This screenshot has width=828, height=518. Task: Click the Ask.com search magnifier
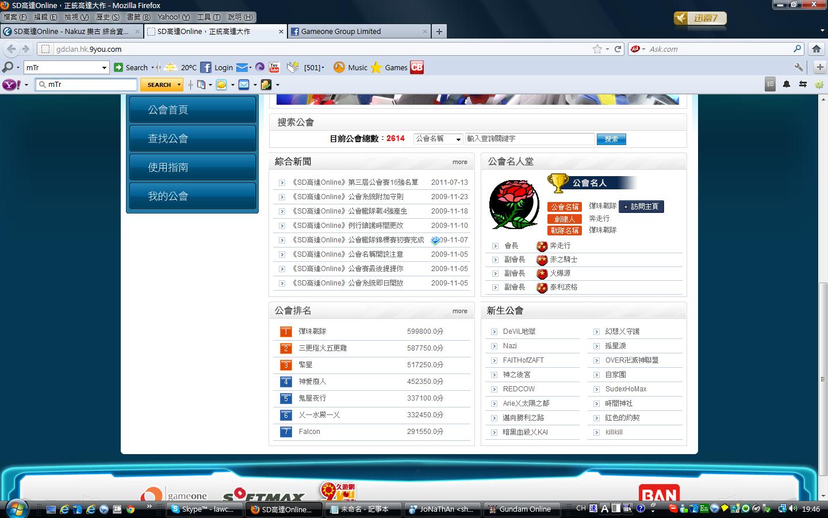[x=797, y=49]
